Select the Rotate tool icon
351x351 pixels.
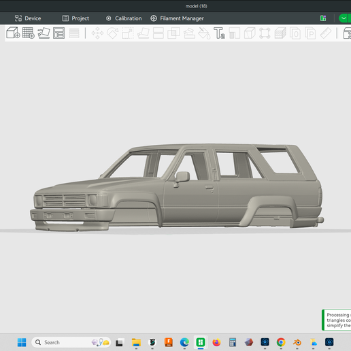[112, 33]
